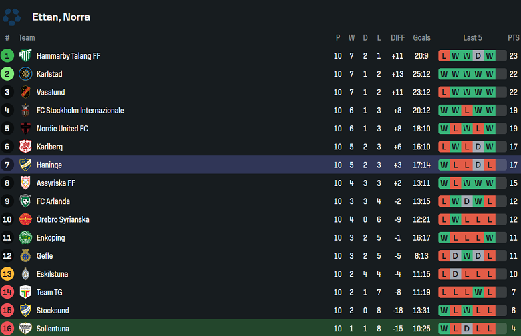Image resolution: width=521 pixels, height=336 pixels.
Task: Click the Assyriska FF club logo
Action: click(x=25, y=183)
